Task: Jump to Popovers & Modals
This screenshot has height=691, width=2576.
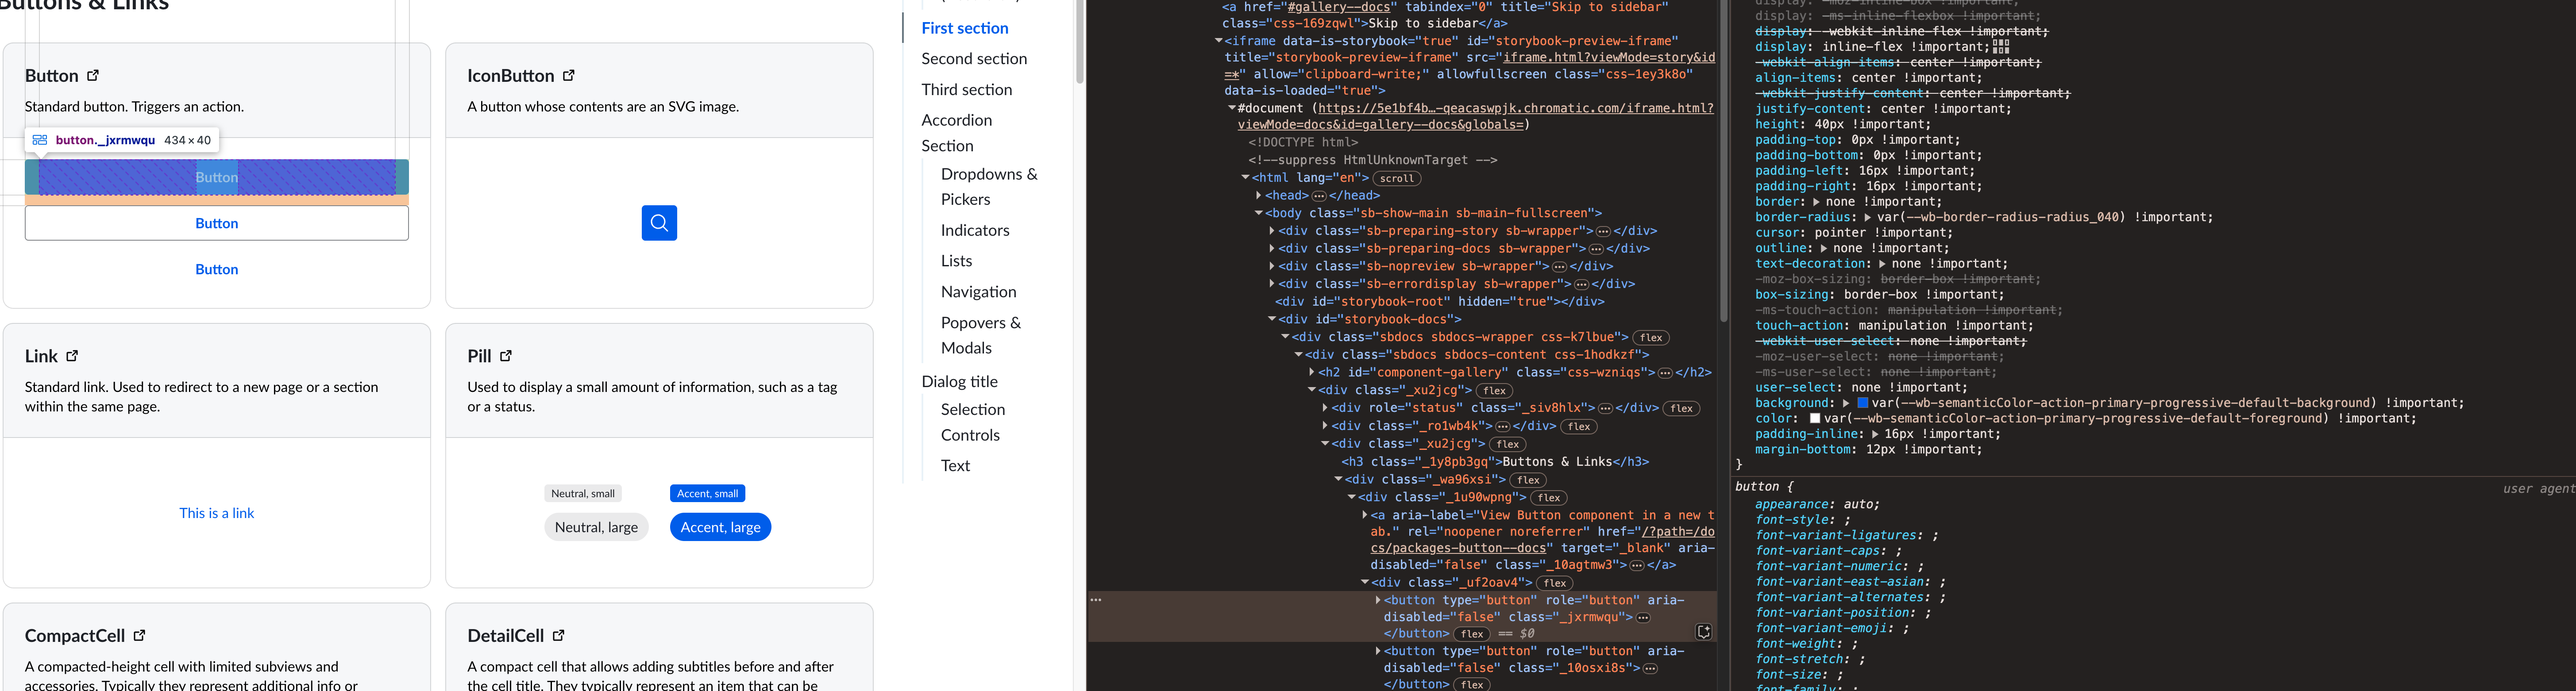Action: [980, 335]
